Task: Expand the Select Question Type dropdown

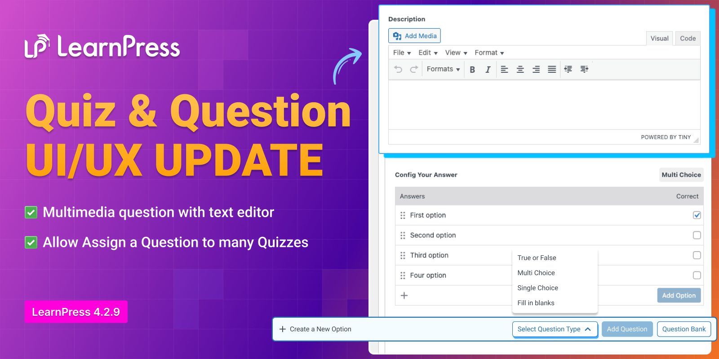Action: coord(555,329)
